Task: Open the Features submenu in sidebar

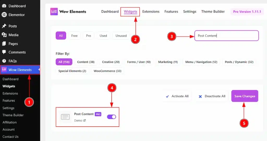Action: pos(9,101)
